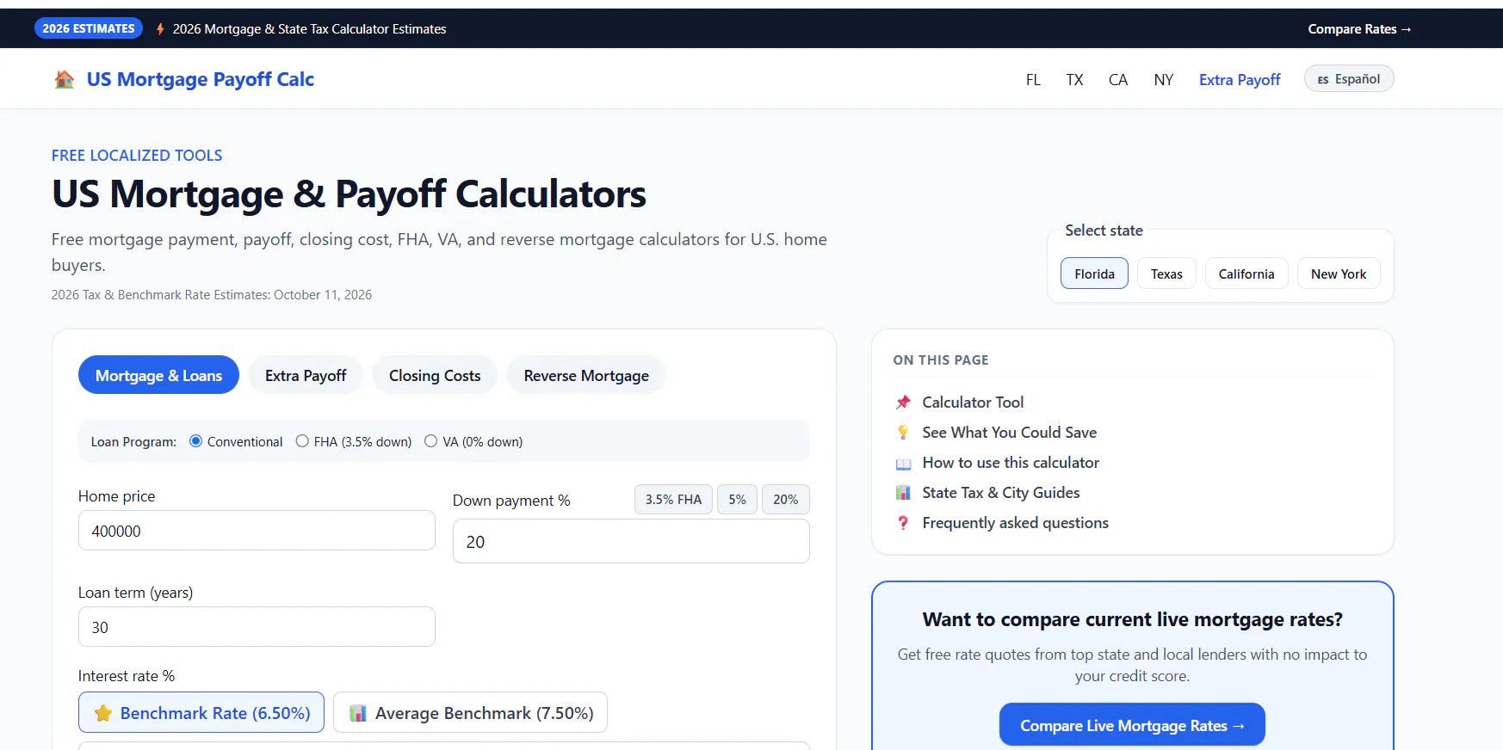Click the question mark icon beside FAQ link
1503x750 pixels.
903,523
